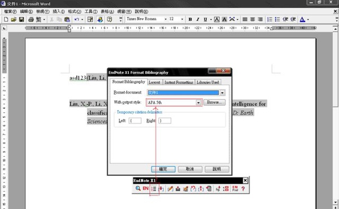Click the Find Citation magnifier in EndNote toolbar
This screenshot has width=339, height=209.
pyautogui.click(x=138, y=189)
